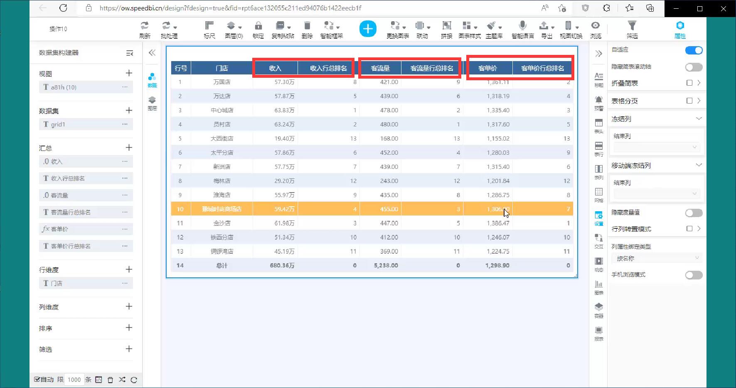Click the 限 row limit input field
The width and height of the screenshot is (736, 388).
click(74, 379)
